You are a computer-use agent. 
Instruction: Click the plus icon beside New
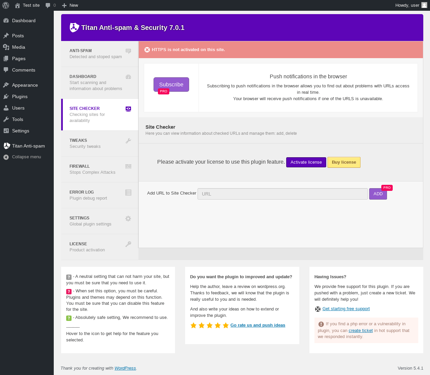pos(64,5)
